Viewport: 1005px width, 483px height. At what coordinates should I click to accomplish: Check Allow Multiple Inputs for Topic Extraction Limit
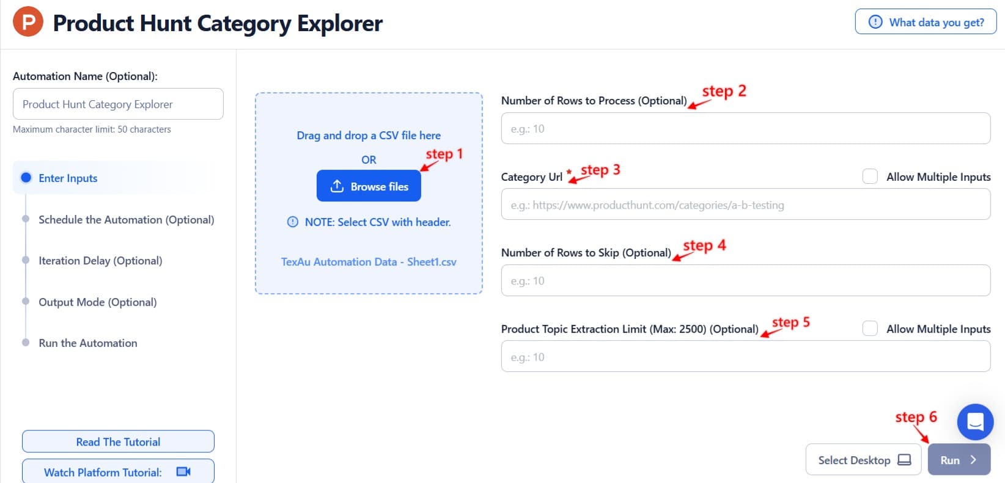click(870, 329)
